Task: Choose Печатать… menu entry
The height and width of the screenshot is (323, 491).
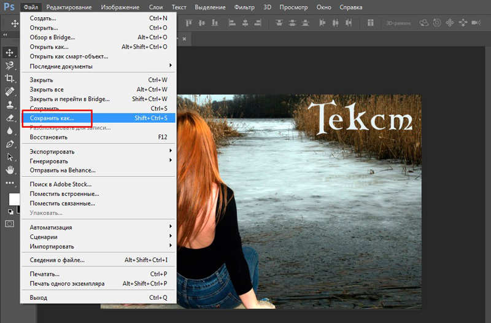Action: coord(98,274)
